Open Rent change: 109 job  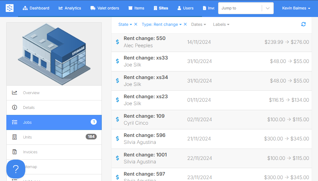pyautogui.click(x=211, y=120)
